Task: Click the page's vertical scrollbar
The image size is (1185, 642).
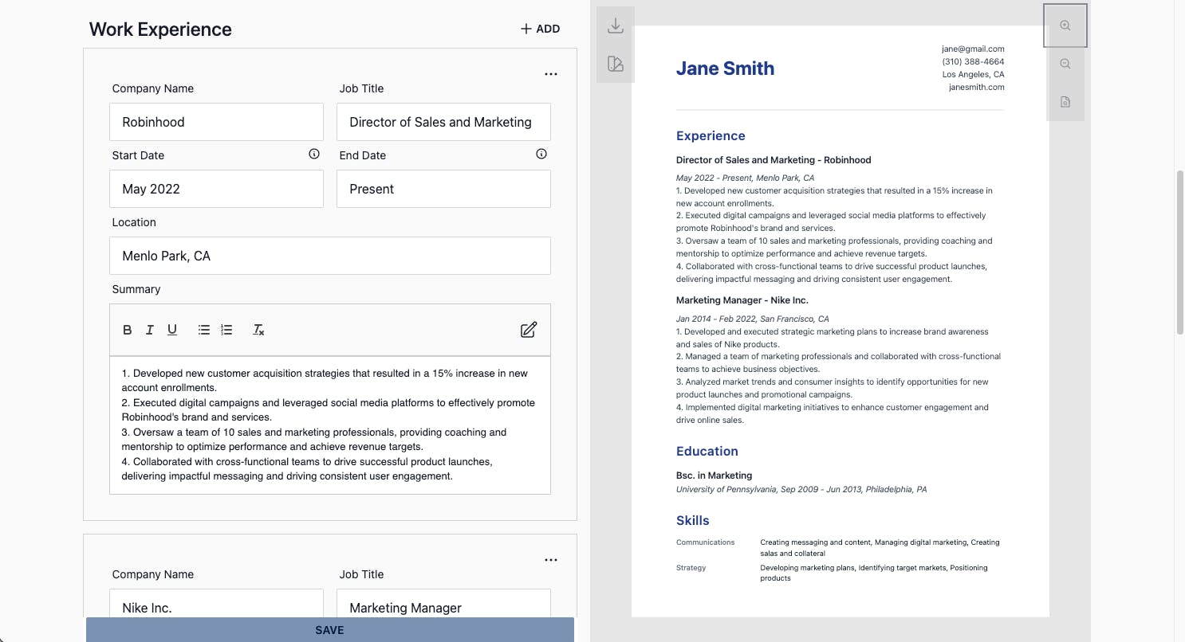Action: pyautogui.click(x=1181, y=252)
